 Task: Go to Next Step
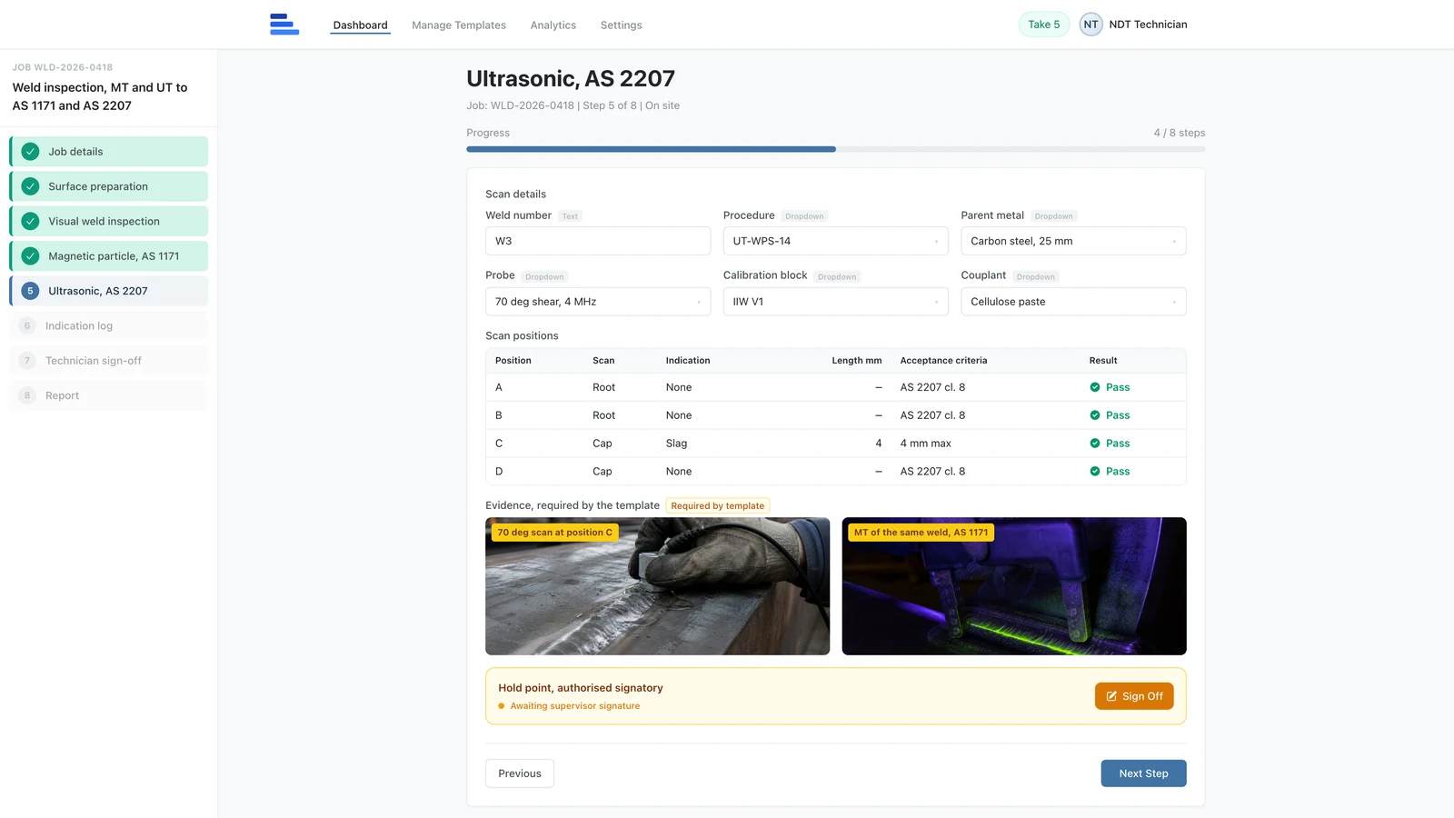click(1143, 773)
